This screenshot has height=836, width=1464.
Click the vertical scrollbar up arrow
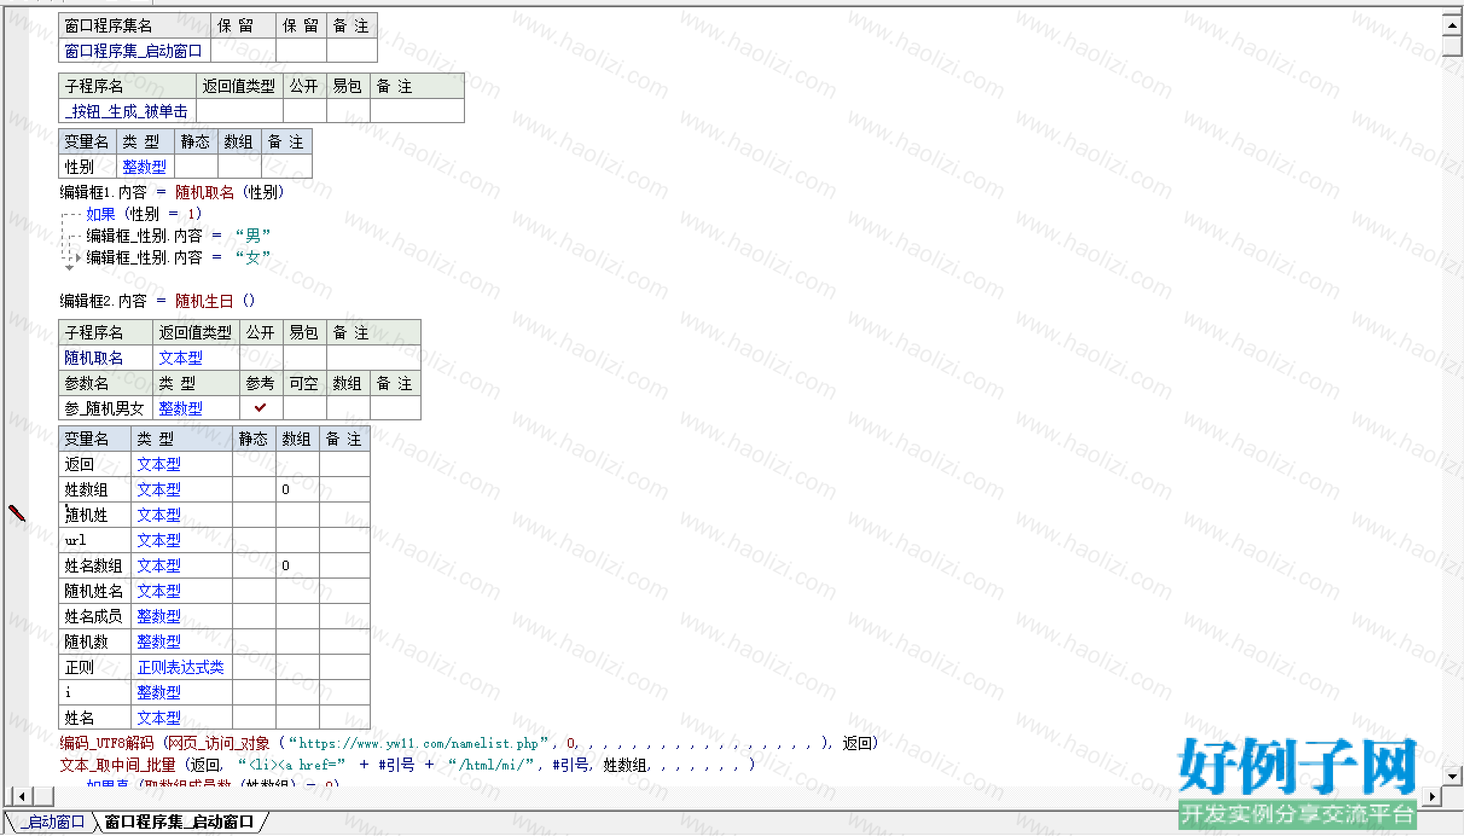pos(1453,26)
